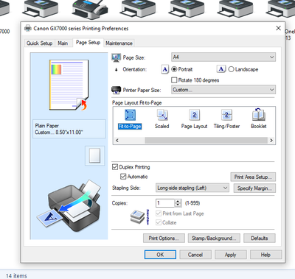The height and width of the screenshot is (279, 295).
Task: Open Help for printing preferences
Action: (265, 255)
